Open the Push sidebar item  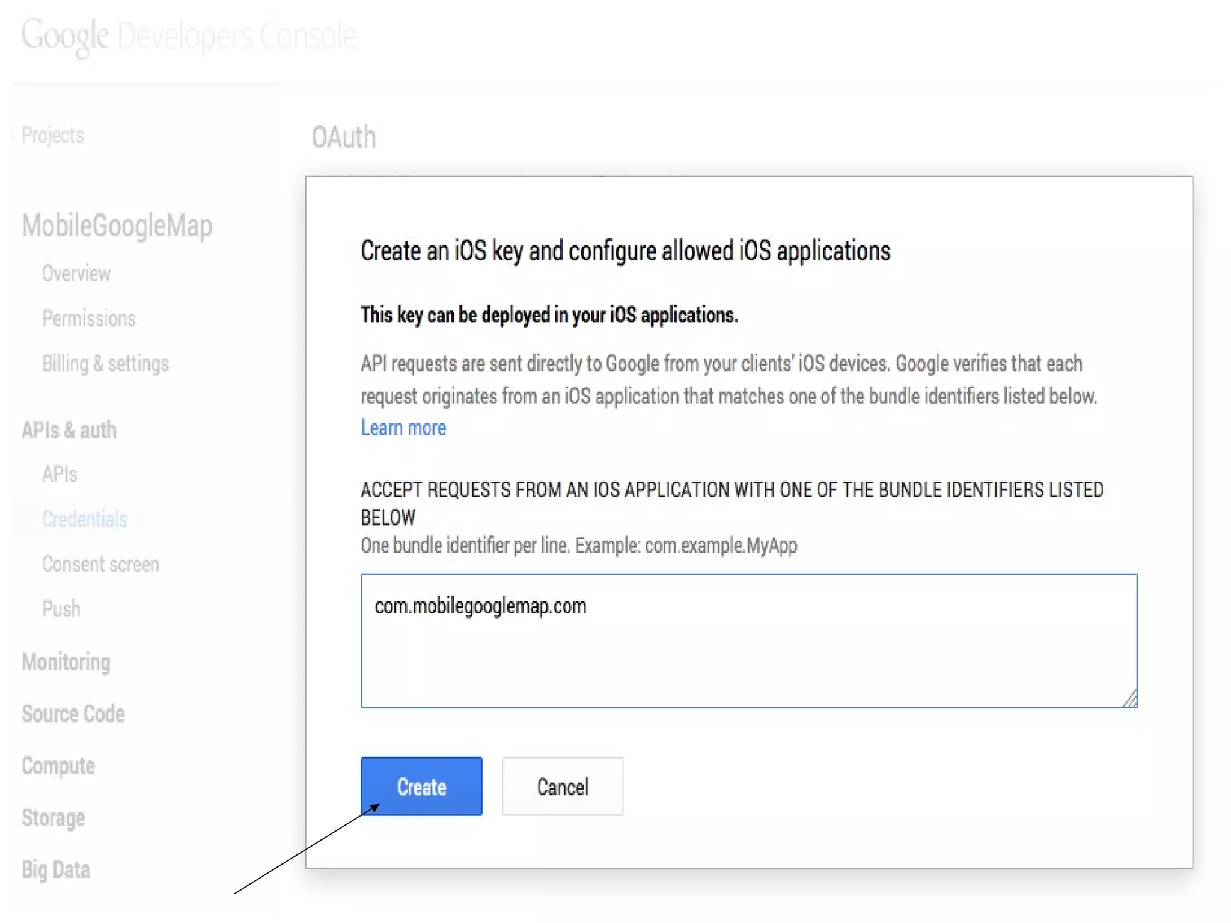click(61, 609)
